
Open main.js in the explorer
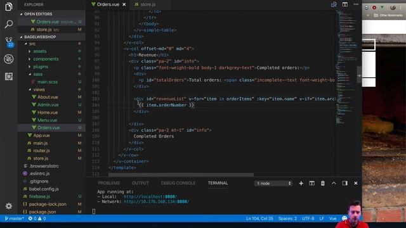pyautogui.click(x=41, y=143)
